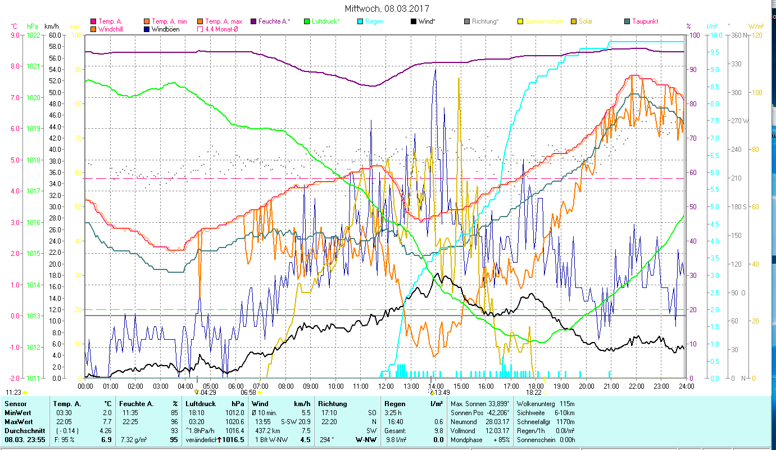
Task: Click the km/h axis unit label
Action: tap(51, 26)
